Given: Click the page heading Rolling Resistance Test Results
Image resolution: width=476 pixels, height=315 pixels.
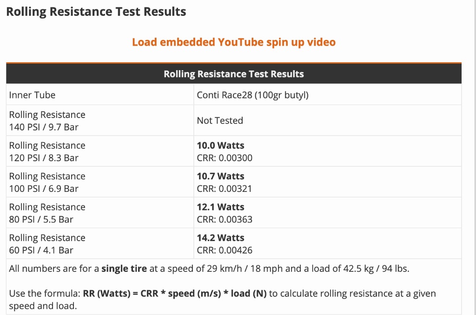Looking at the screenshot, I should pyautogui.click(x=96, y=12).
